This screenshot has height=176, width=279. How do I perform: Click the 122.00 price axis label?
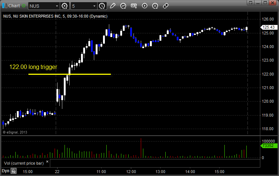click(x=268, y=74)
